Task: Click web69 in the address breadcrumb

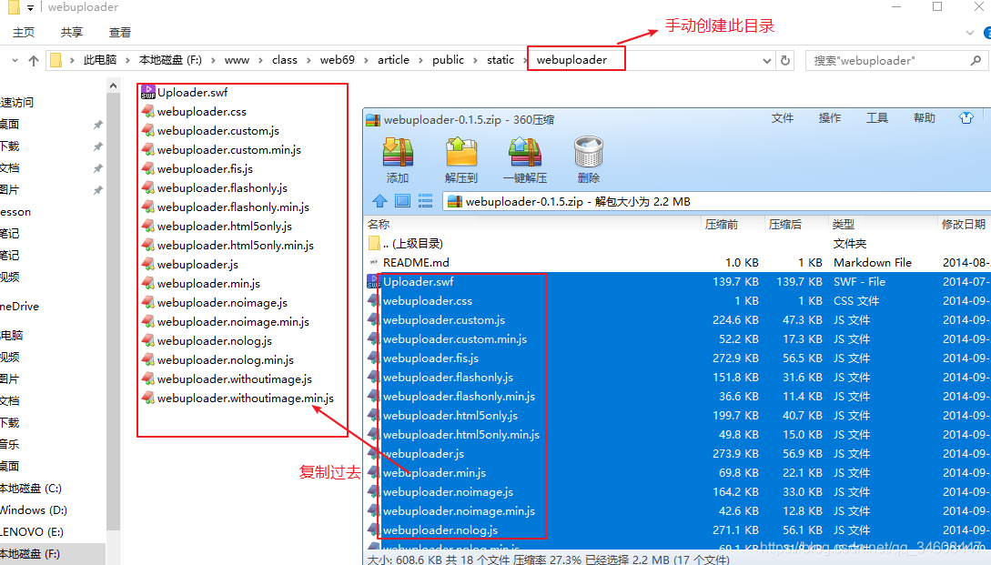Action: [337, 60]
